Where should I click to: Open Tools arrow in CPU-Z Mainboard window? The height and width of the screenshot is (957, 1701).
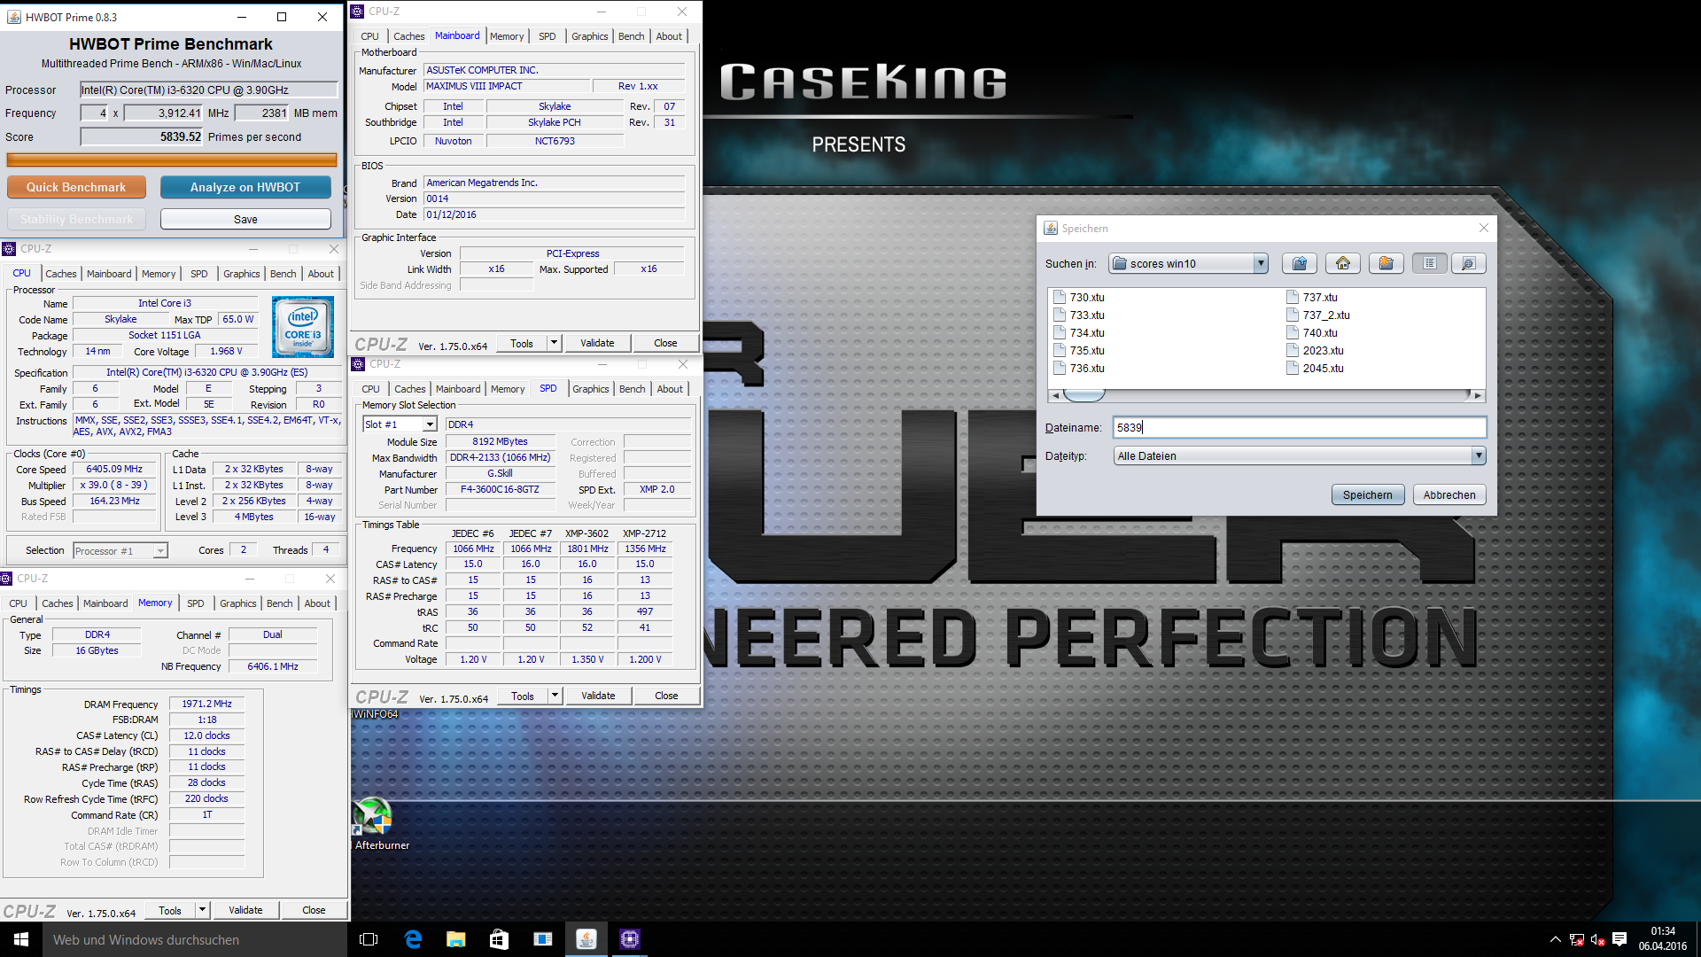tap(555, 343)
